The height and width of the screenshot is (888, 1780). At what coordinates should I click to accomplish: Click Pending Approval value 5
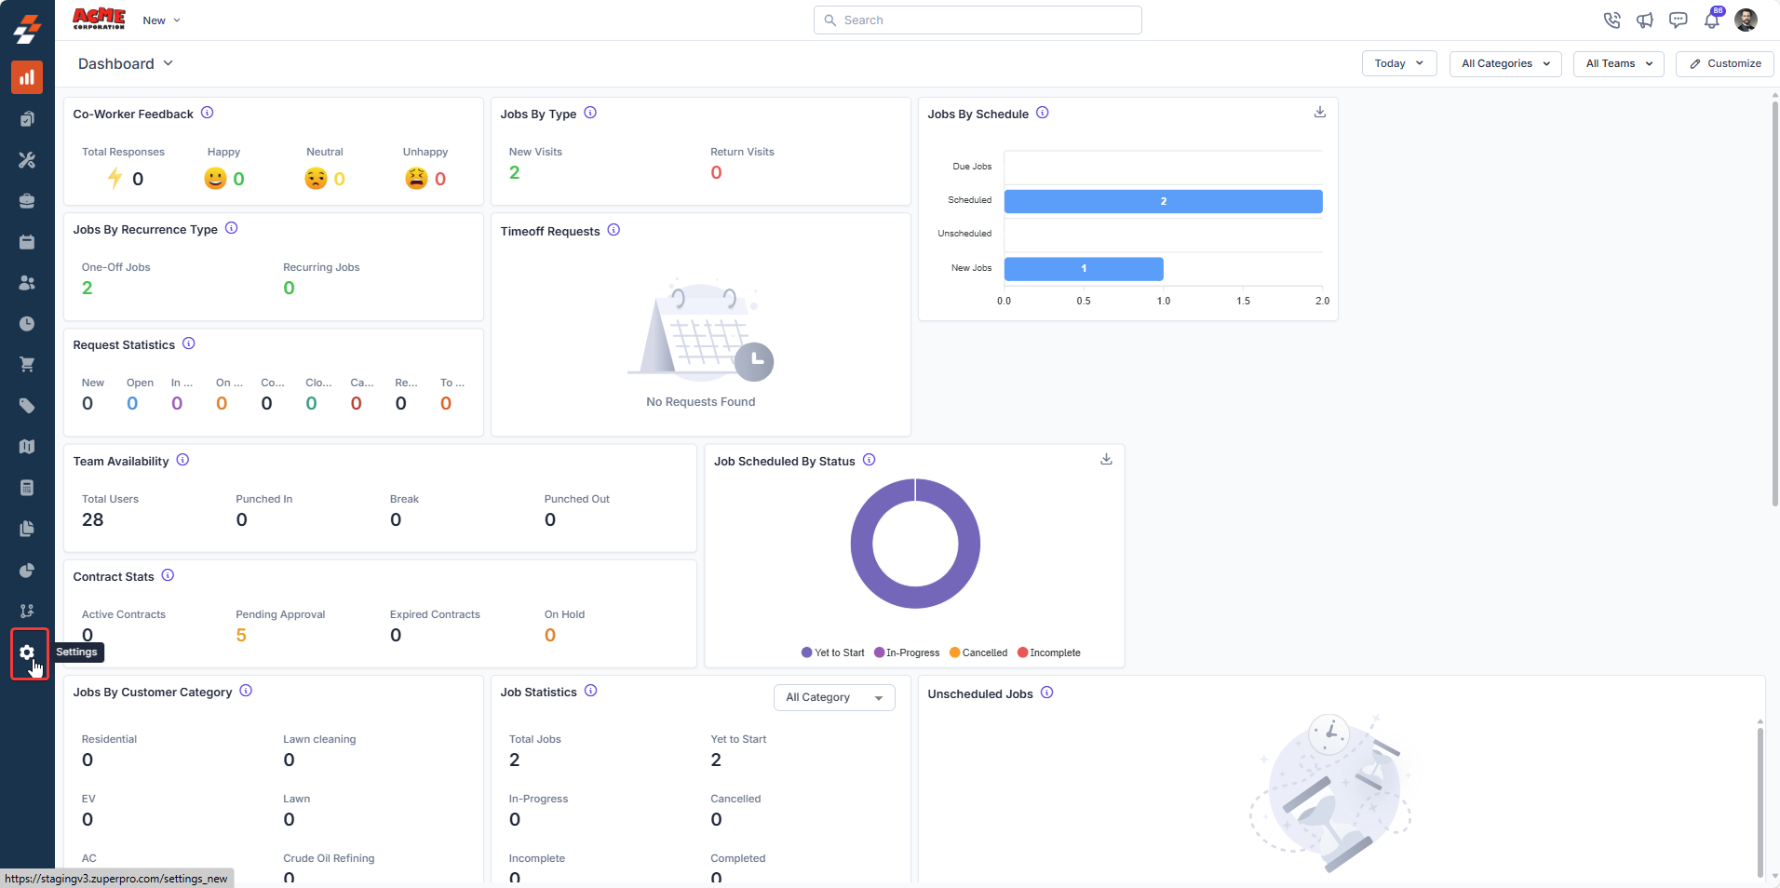click(241, 635)
